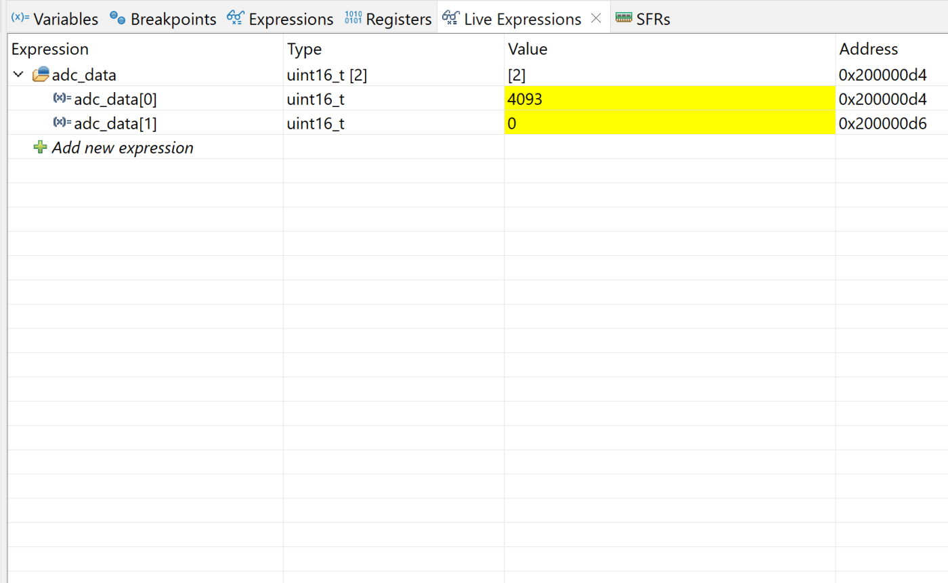Expand the adc_data entry via its arrow
Screen dimensions: 948x583
point(17,74)
